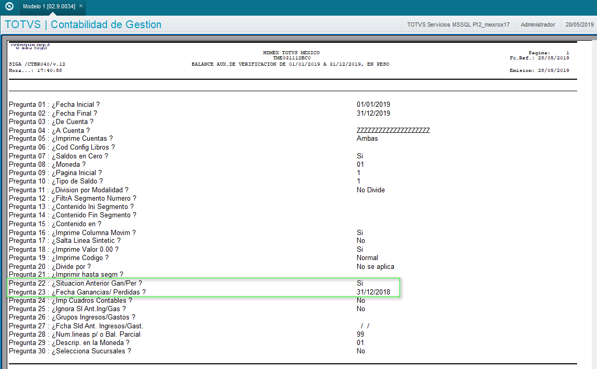
Task: Click Pregunta 14 ¿Contenido Fin Segmento ? row
Action: click(x=73, y=215)
